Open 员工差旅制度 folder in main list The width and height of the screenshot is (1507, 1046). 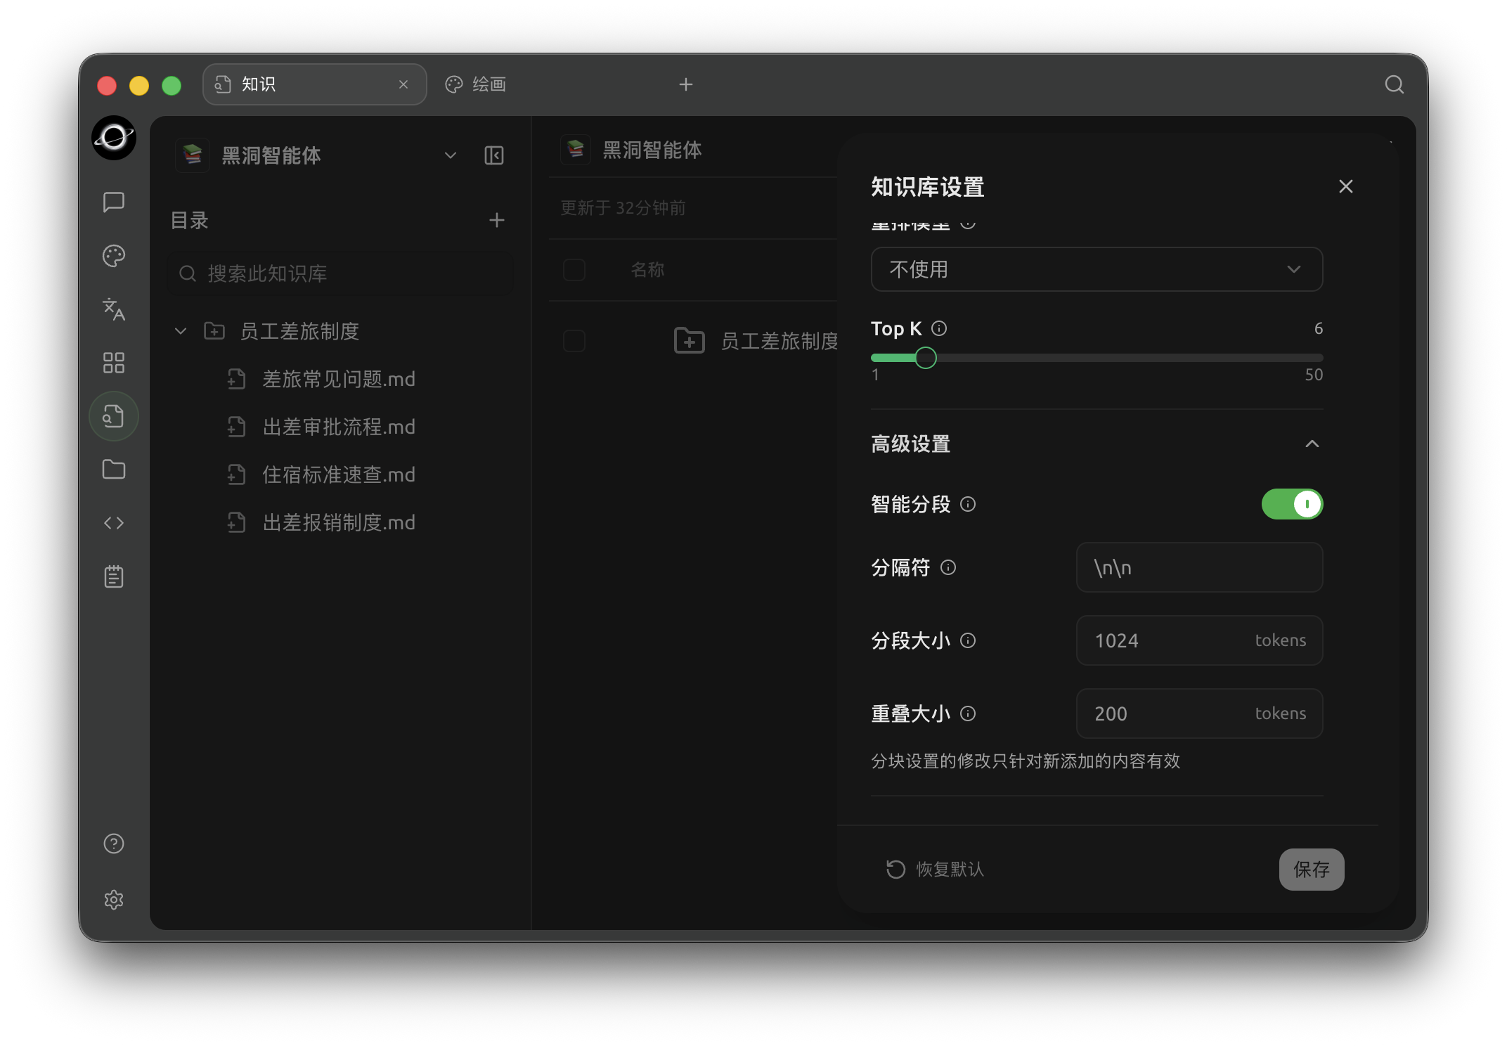780,341
